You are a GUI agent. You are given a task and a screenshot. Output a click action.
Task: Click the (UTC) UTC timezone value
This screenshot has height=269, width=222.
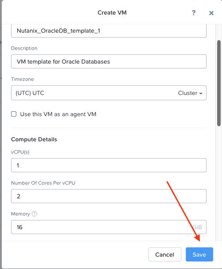pos(30,93)
